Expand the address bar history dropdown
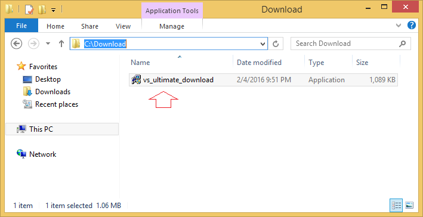 click(263, 44)
